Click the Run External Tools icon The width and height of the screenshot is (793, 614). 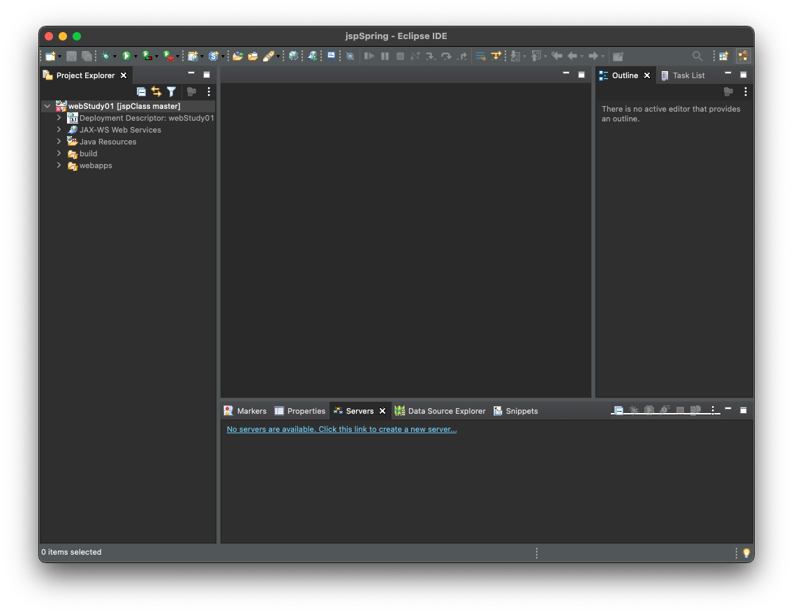click(168, 56)
